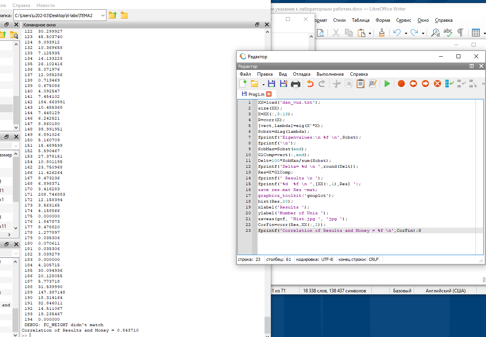Screen dimensions: 486x337
Task: Open the Таблица menu in Writer
Action: [x=361, y=20]
